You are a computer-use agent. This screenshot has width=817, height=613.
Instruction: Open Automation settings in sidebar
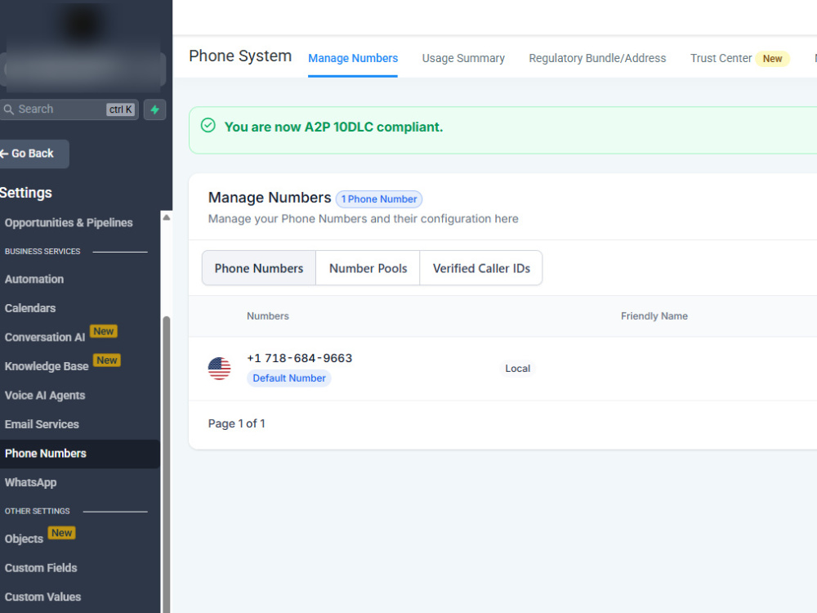(34, 280)
